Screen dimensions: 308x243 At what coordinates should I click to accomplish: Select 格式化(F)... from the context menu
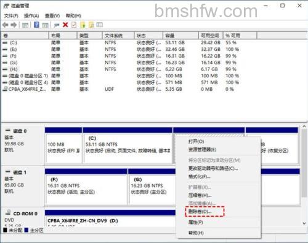pyautogui.click(x=199, y=177)
